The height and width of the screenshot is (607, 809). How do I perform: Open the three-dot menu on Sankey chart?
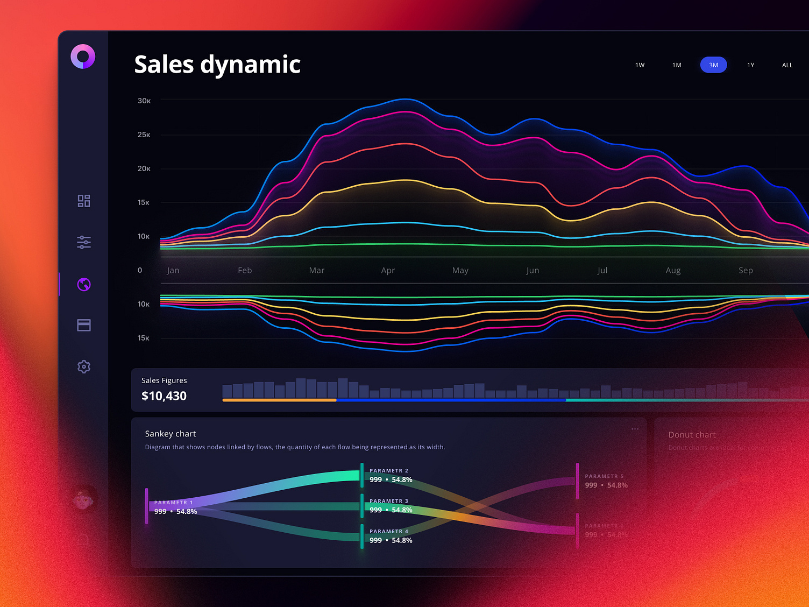(635, 428)
